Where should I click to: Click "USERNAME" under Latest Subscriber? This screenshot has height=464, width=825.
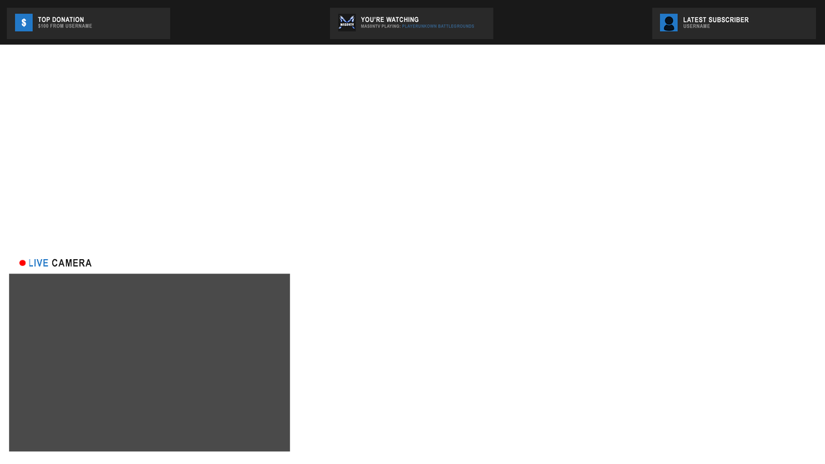[x=696, y=27]
